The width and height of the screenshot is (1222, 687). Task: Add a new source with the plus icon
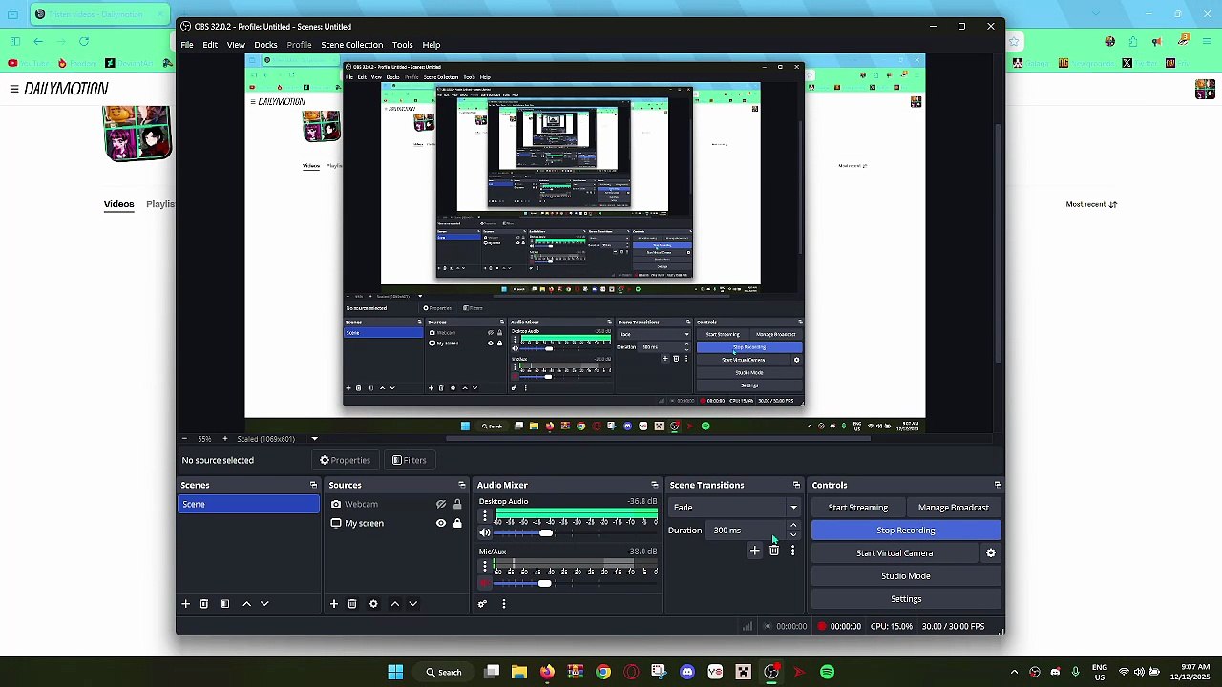point(334,604)
